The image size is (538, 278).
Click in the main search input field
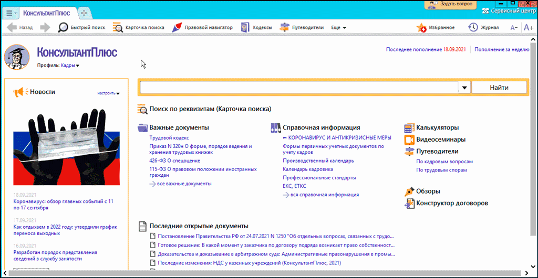pos(299,88)
